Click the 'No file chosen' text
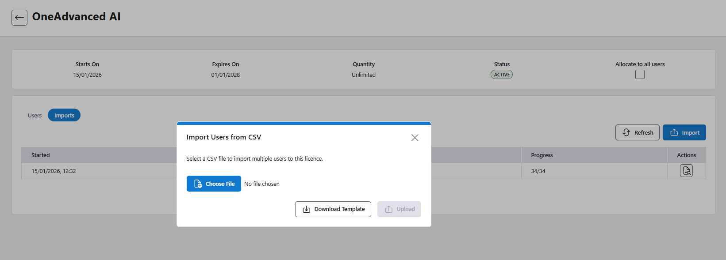 (x=262, y=184)
